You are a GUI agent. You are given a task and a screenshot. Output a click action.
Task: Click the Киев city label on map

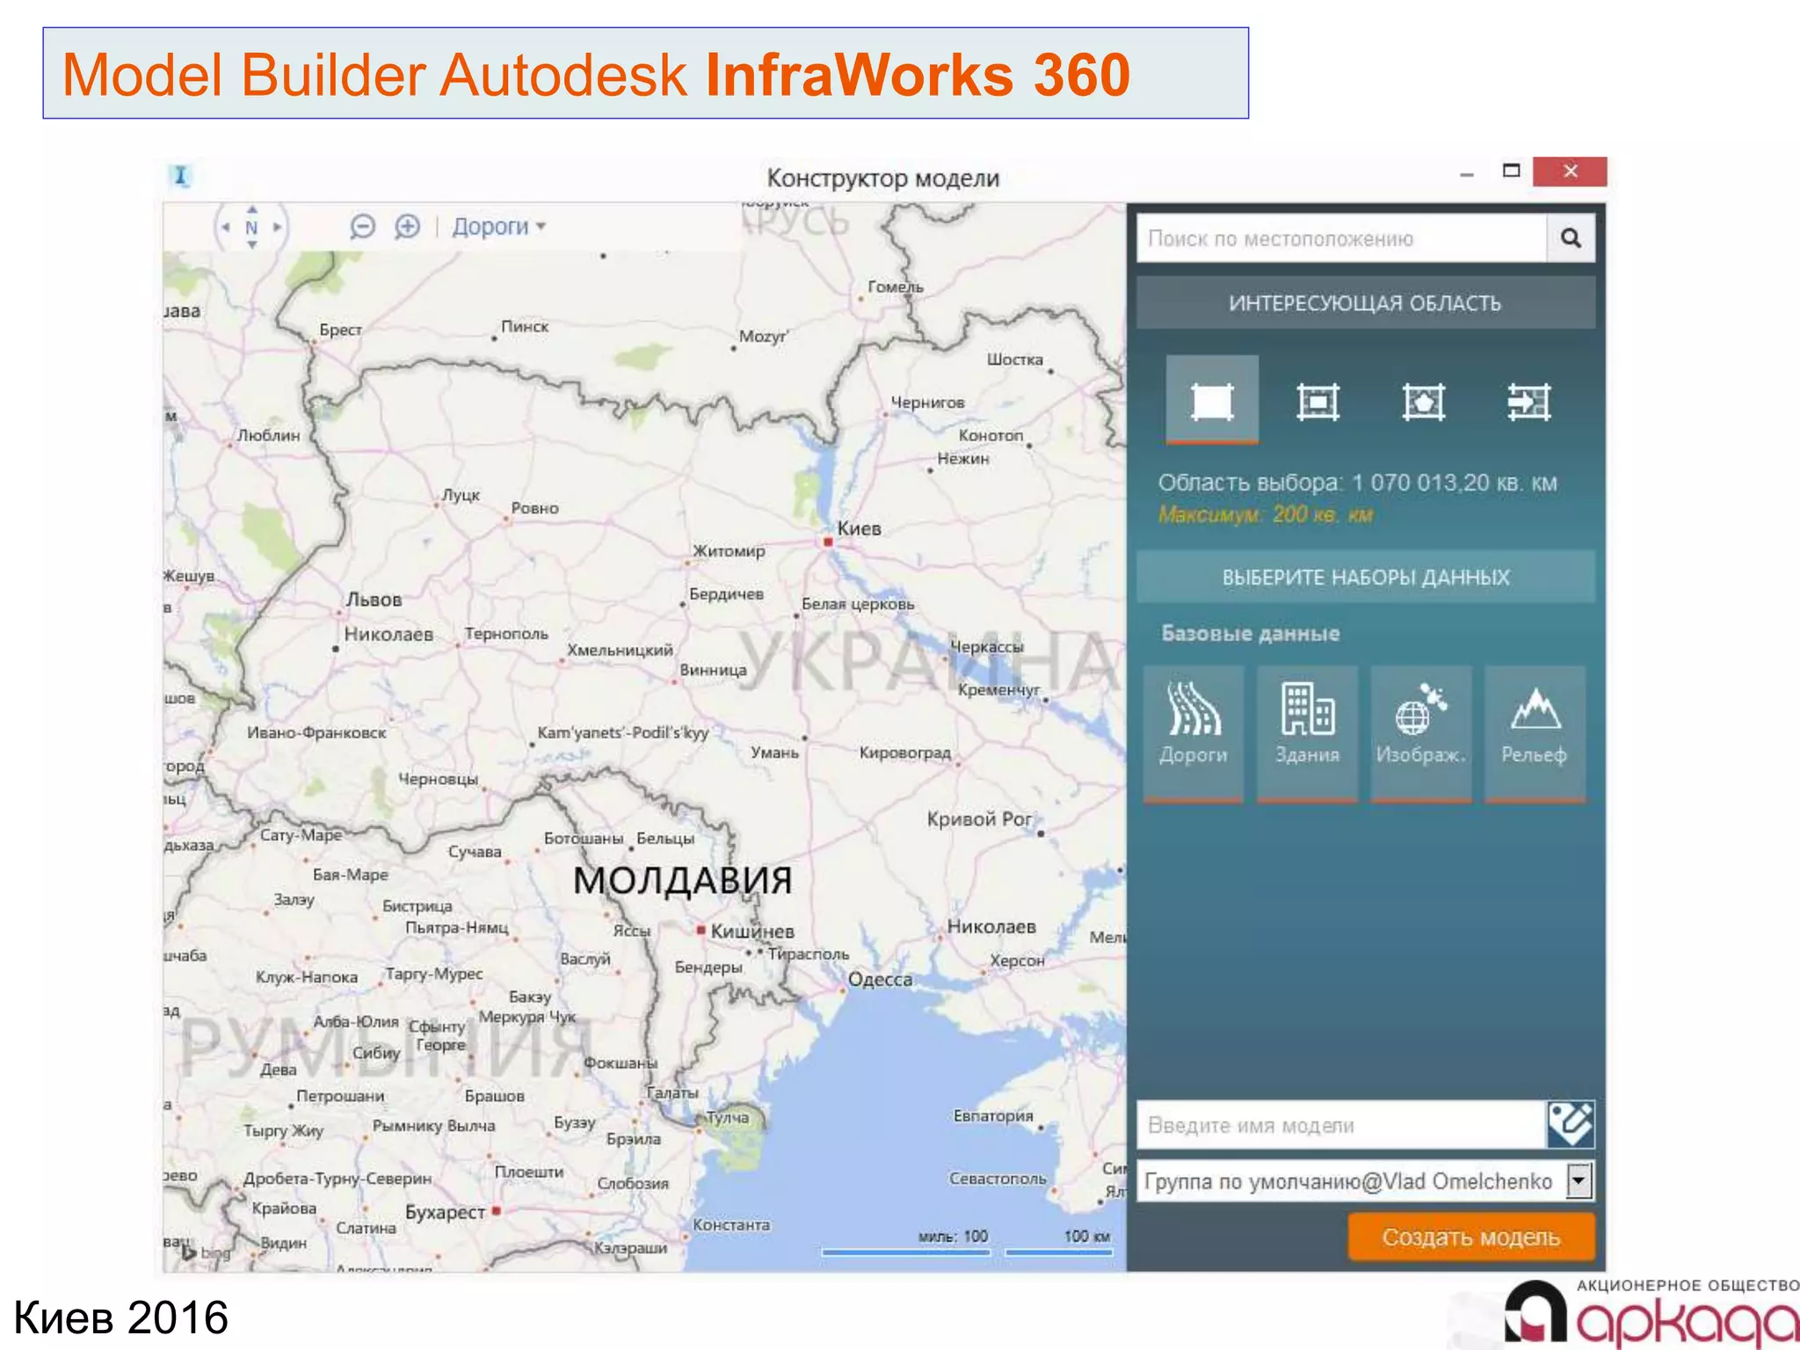pyautogui.click(x=859, y=529)
